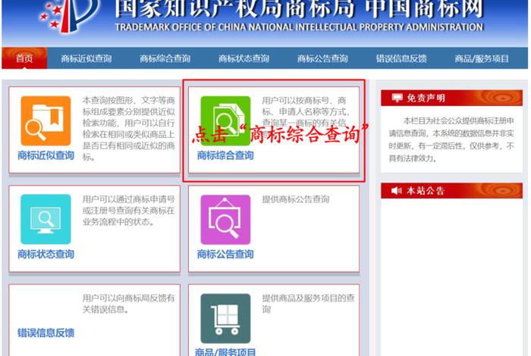Open the 首页 home tab

point(24,58)
